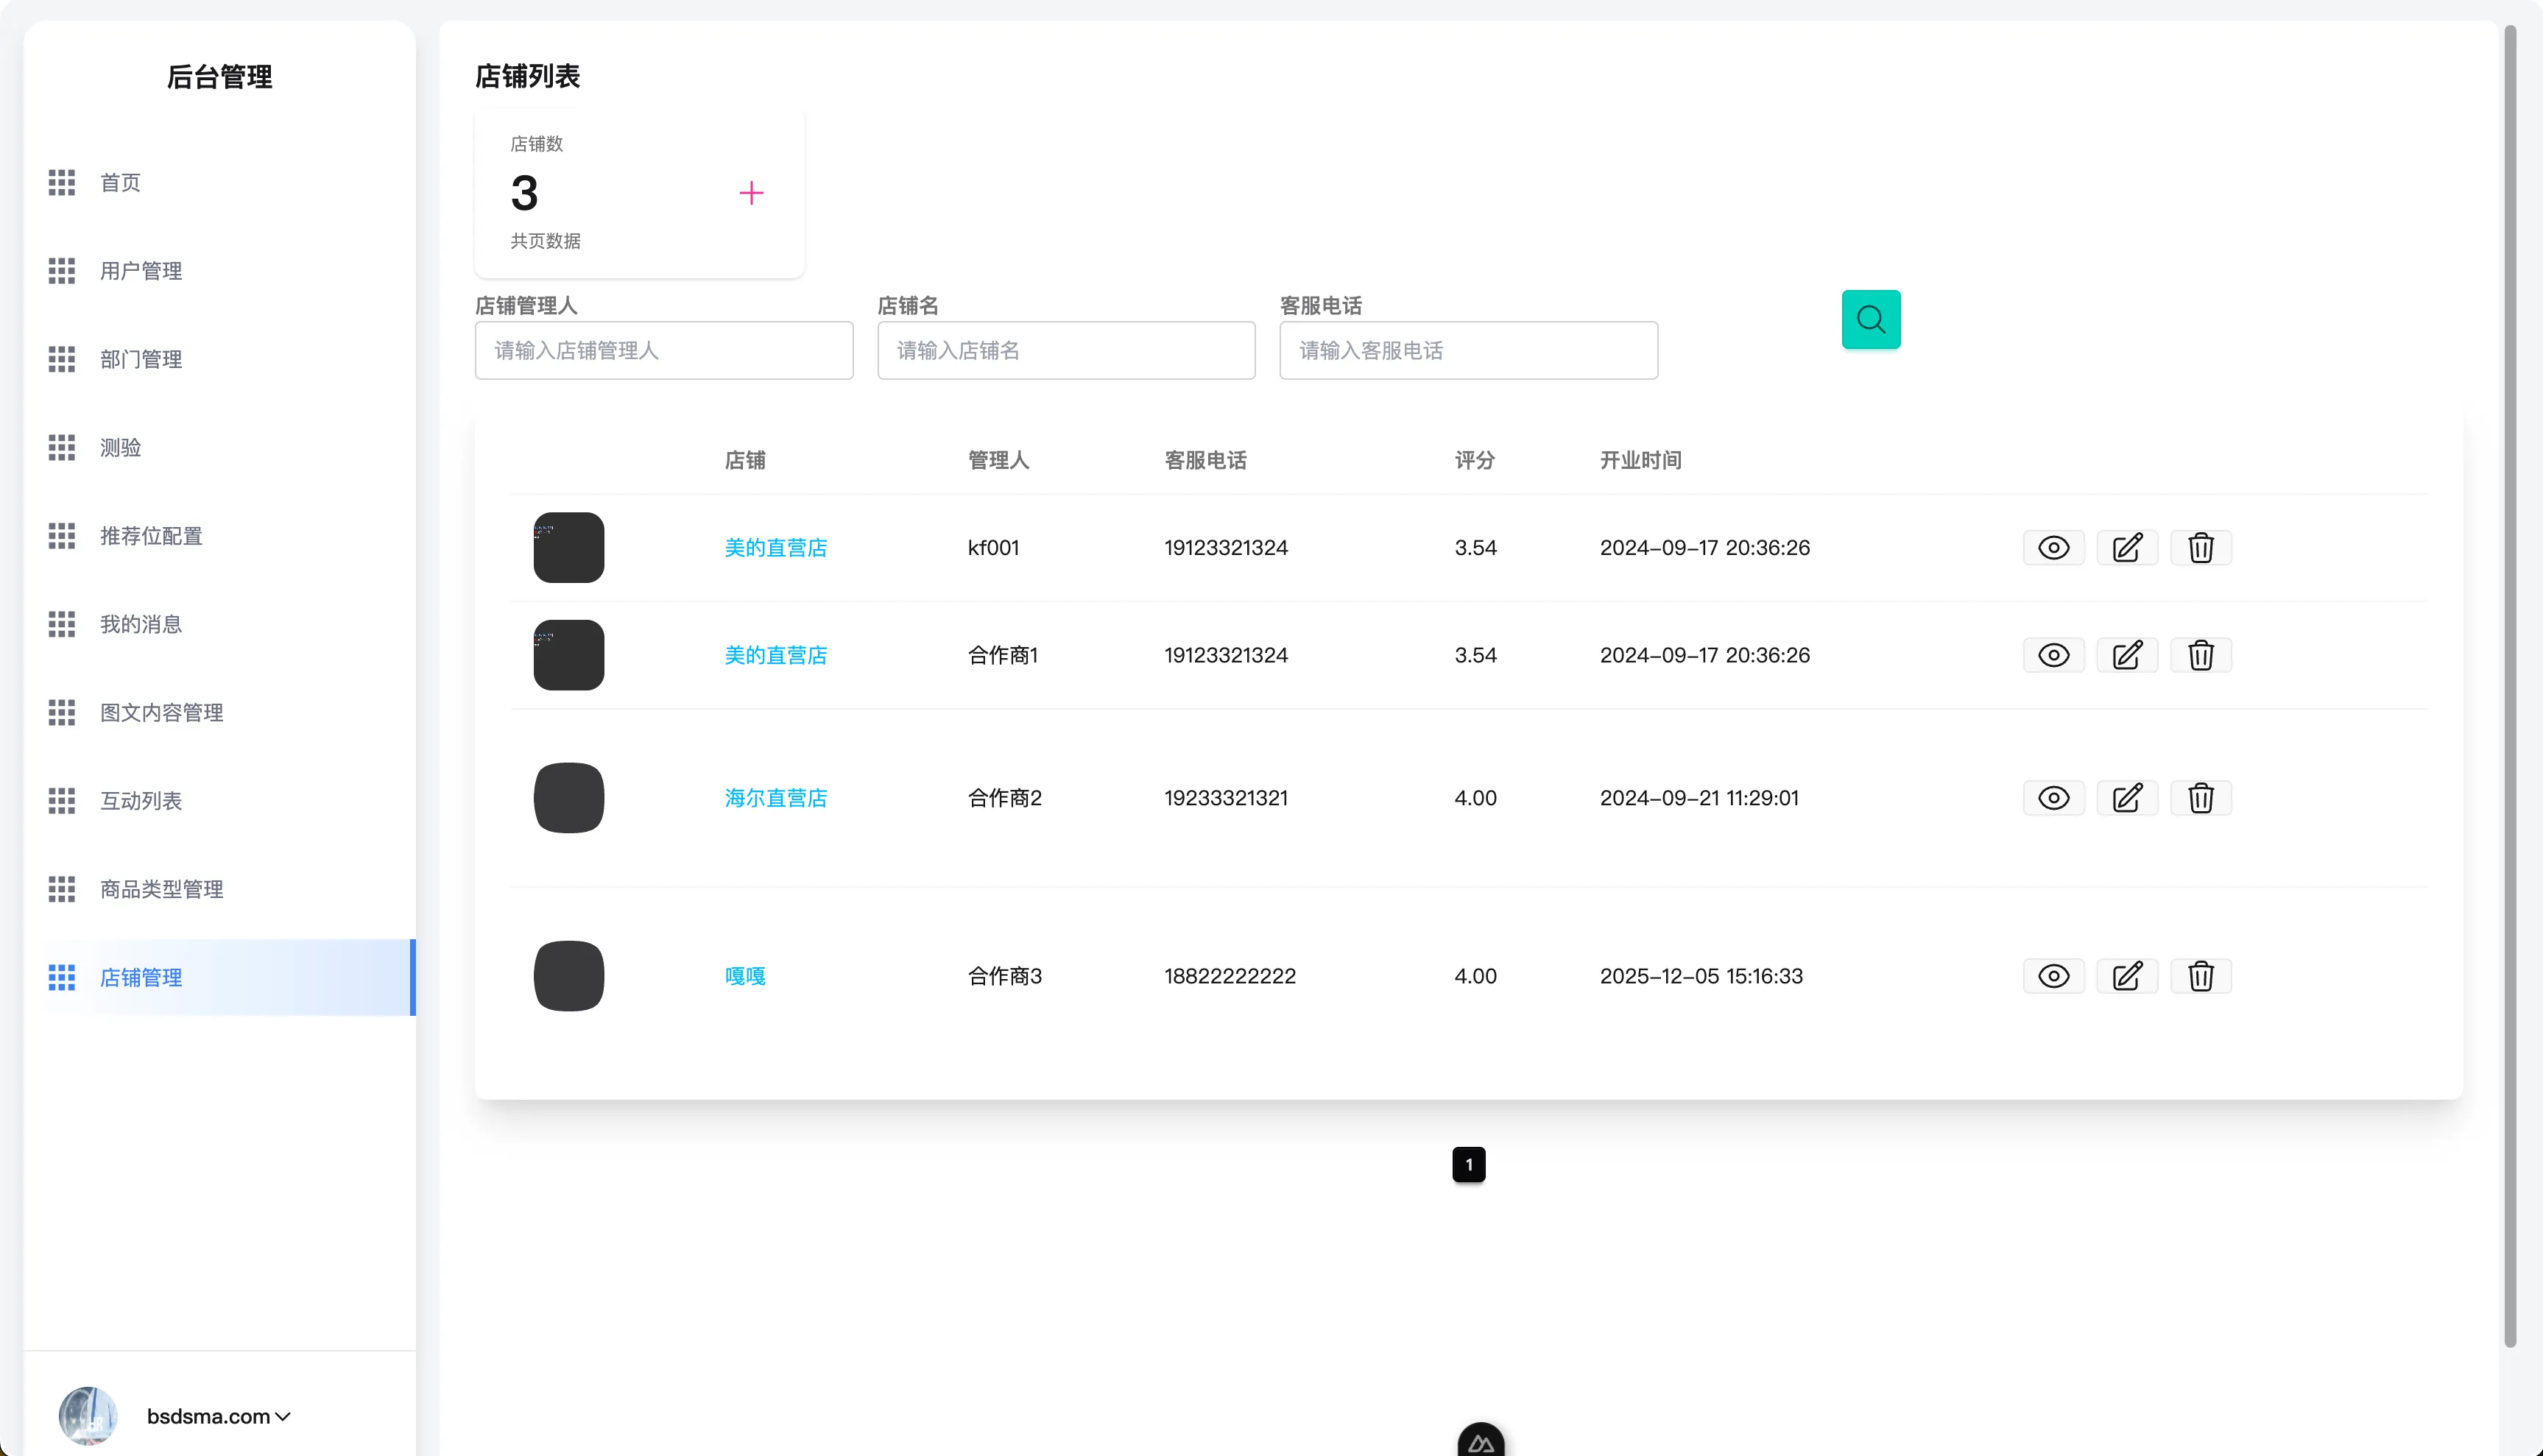Click the delete trash icon for 嘎嘎
This screenshot has width=2543, height=1456.
[2201, 976]
